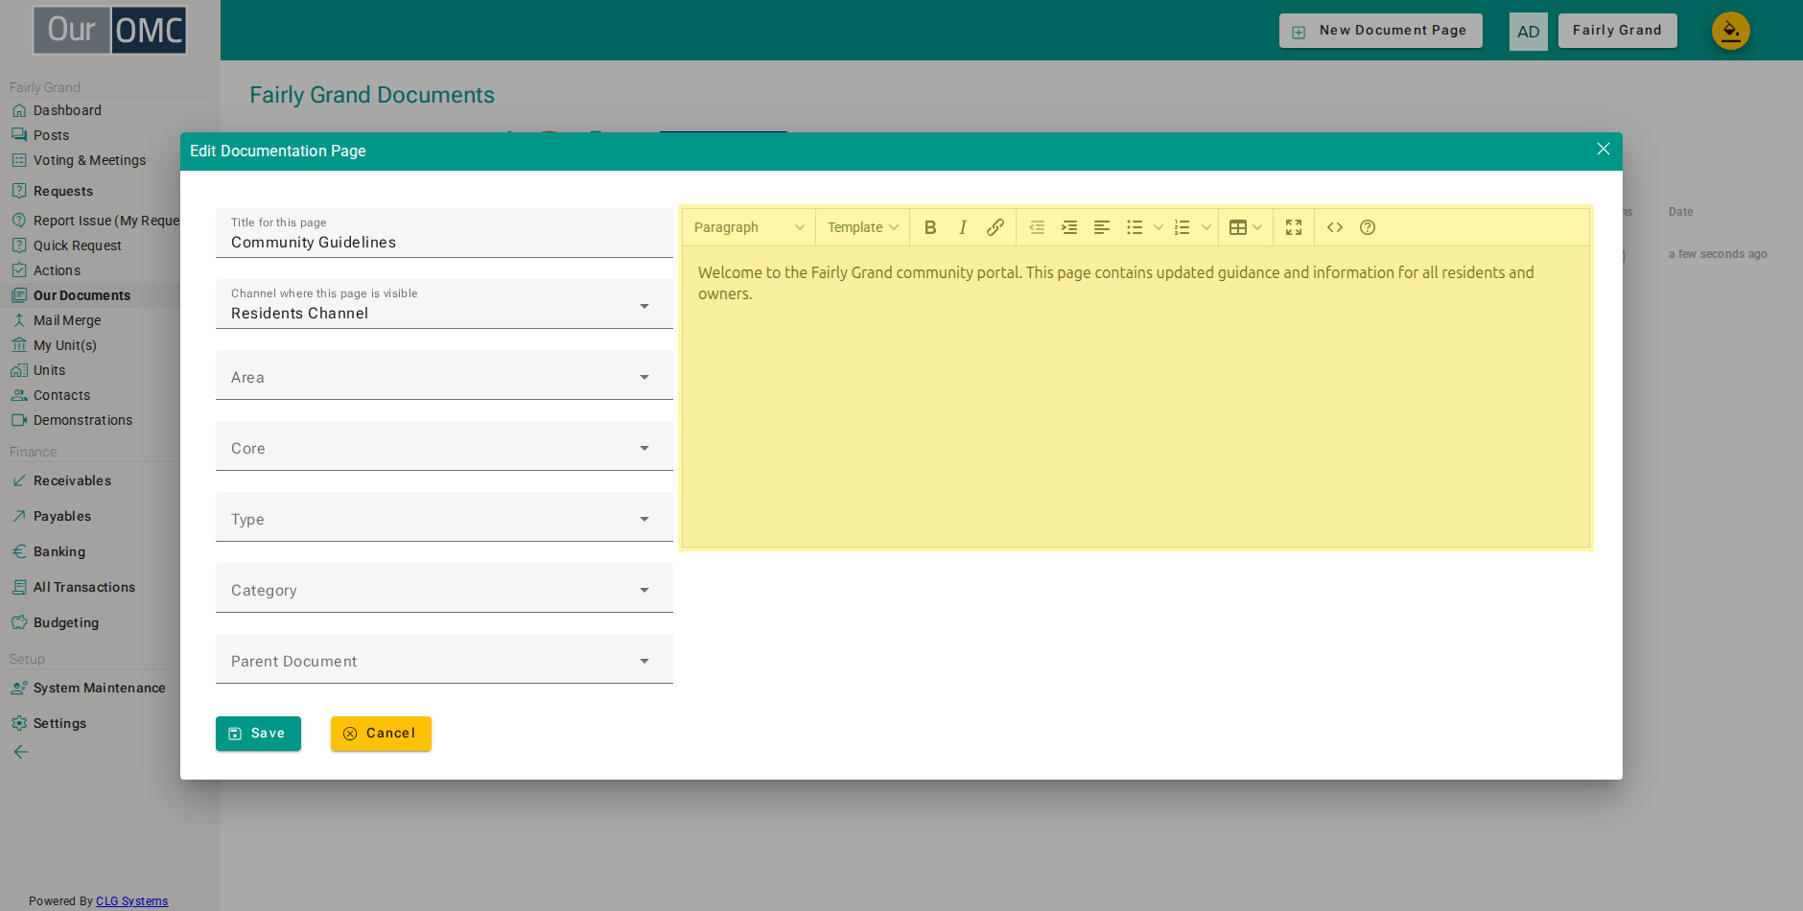Expand the Category dropdown field
The width and height of the screenshot is (1803, 911).
444,588
